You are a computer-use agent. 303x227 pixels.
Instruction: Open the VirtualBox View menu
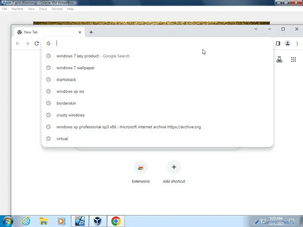(x=31, y=9)
